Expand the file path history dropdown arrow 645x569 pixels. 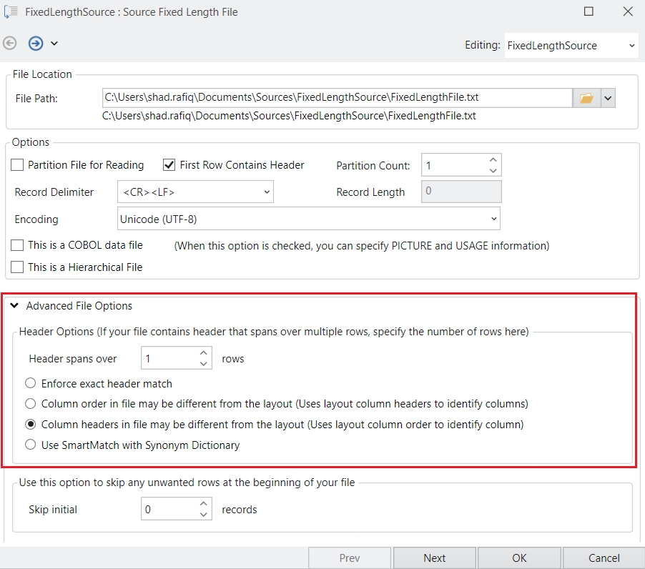[608, 98]
